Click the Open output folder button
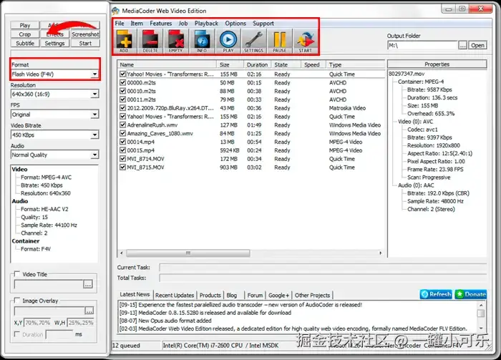 tap(477, 45)
